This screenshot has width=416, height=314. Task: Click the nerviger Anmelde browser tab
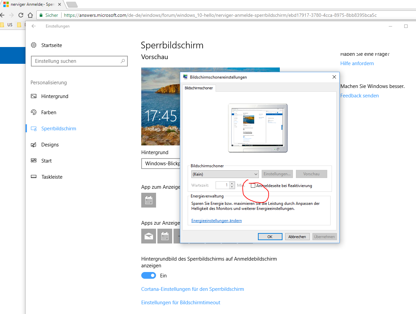tap(31, 4)
